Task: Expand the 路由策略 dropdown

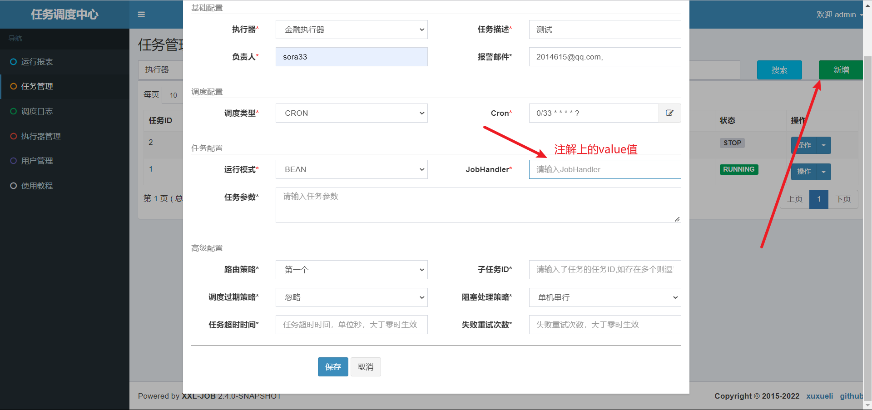Action: click(x=351, y=270)
